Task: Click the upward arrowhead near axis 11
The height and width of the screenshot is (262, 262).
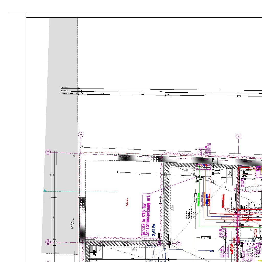Action: [x=74, y=155]
